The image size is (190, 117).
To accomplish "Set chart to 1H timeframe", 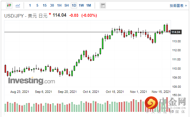I will [59, 5].
